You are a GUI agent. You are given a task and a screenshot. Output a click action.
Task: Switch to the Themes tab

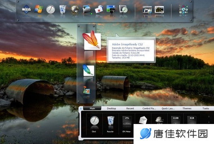coord(187,108)
